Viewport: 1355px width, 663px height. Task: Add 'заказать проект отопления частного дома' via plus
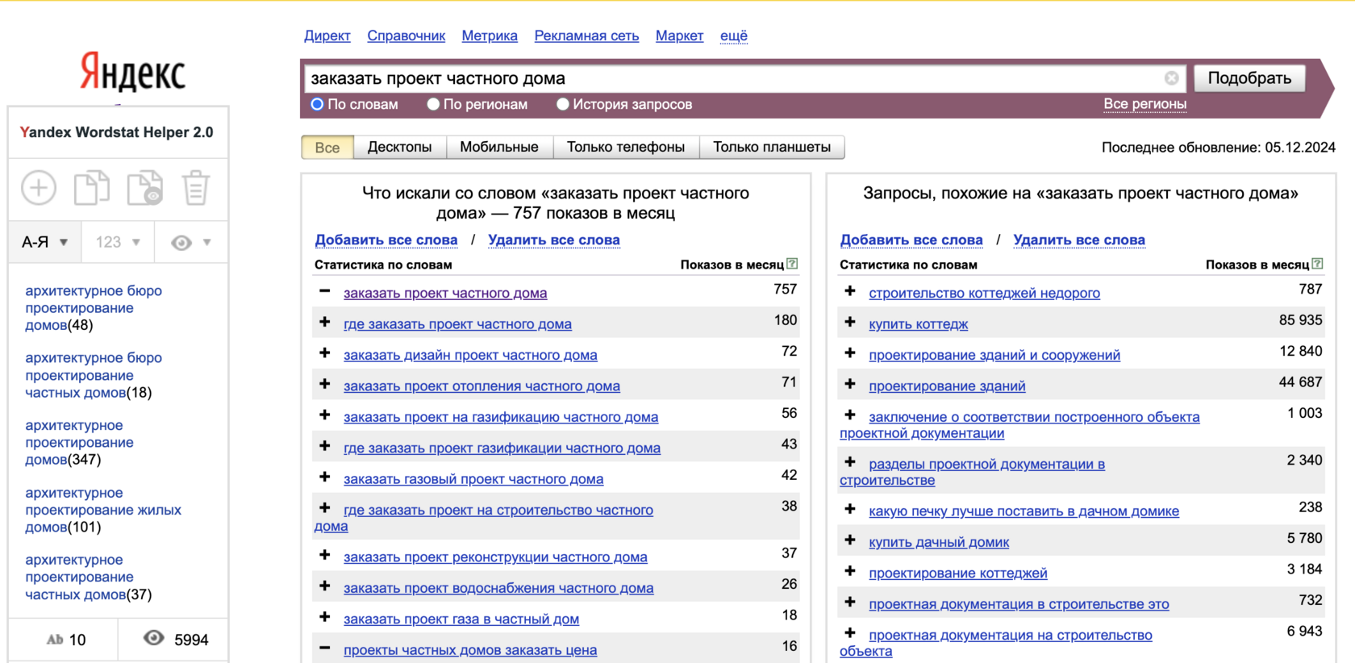(x=324, y=384)
